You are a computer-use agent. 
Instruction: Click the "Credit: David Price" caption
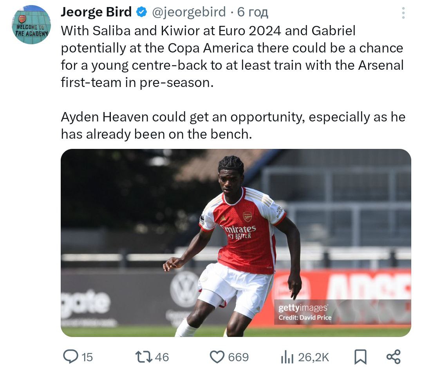(305, 318)
